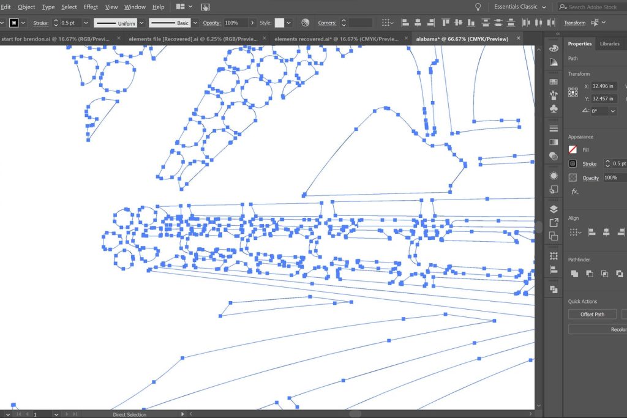Open the Artboards panel icon
627x418 pixels.
[x=554, y=236]
